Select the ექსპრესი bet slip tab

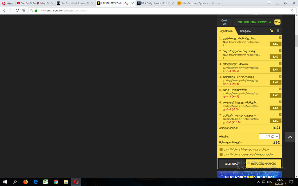click(x=226, y=31)
